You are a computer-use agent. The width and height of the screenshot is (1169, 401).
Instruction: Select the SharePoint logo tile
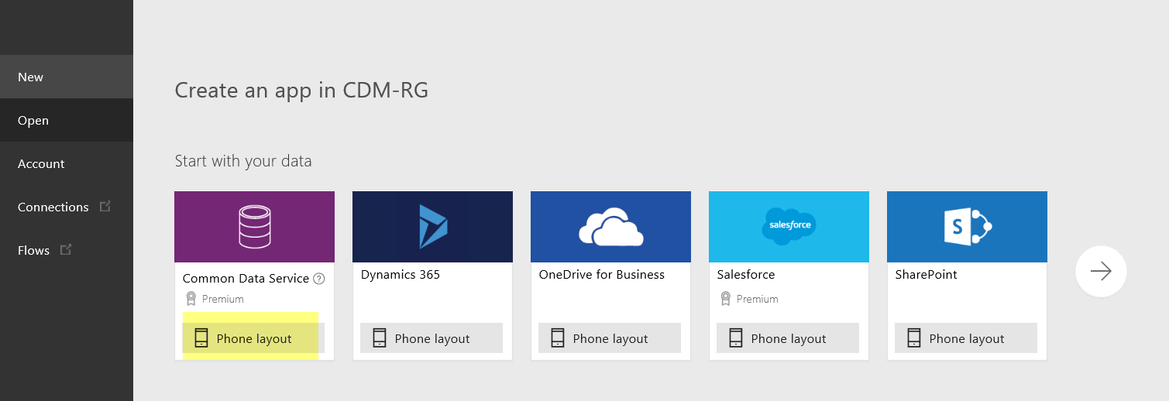click(x=967, y=227)
